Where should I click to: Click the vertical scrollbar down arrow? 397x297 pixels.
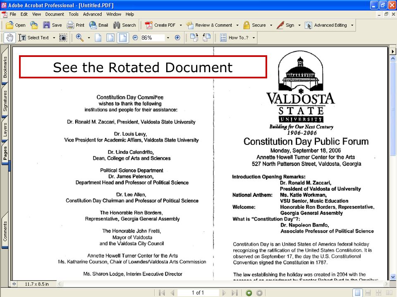(393, 277)
